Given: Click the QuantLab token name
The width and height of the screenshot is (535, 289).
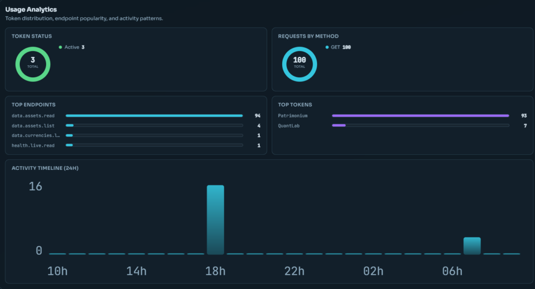Looking at the screenshot, I should pos(288,125).
